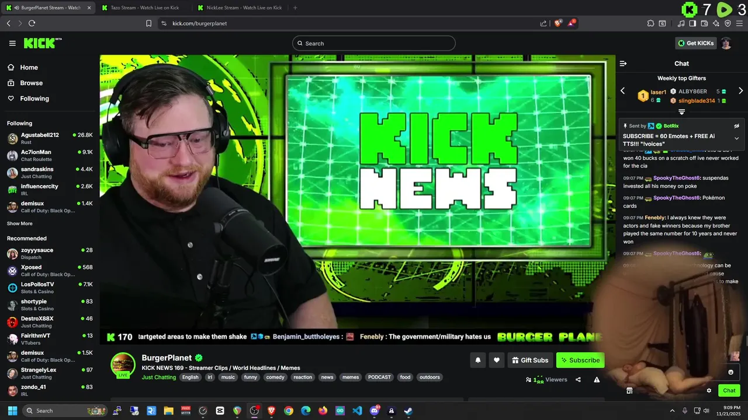This screenshot has width=748, height=420.
Task: Open shortypie recommended channel
Action: [x=50, y=304]
